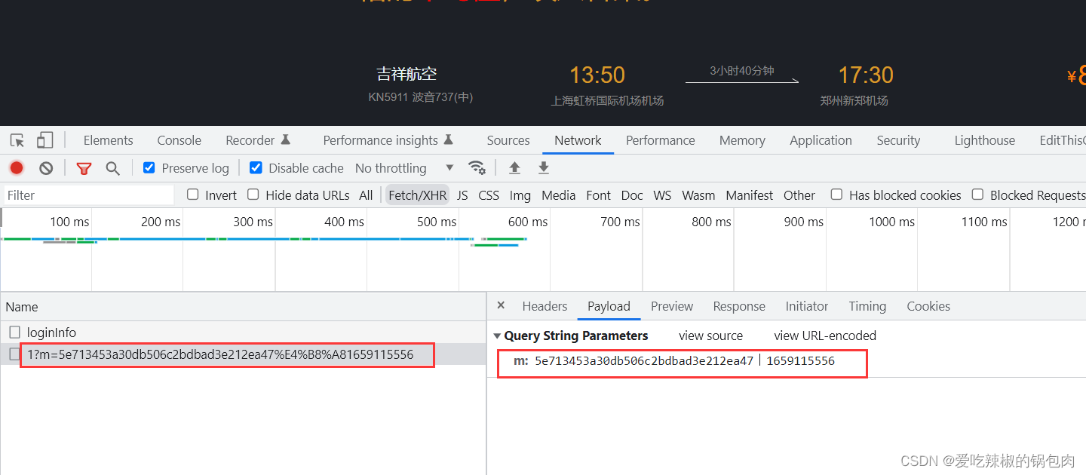Open the Security tab
Viewport: 1086px width, 475px height.
coord(898,140)
